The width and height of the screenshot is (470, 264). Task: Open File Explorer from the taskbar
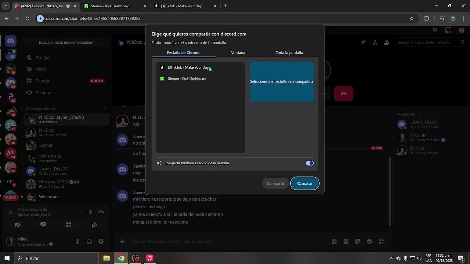pos(106,258)
